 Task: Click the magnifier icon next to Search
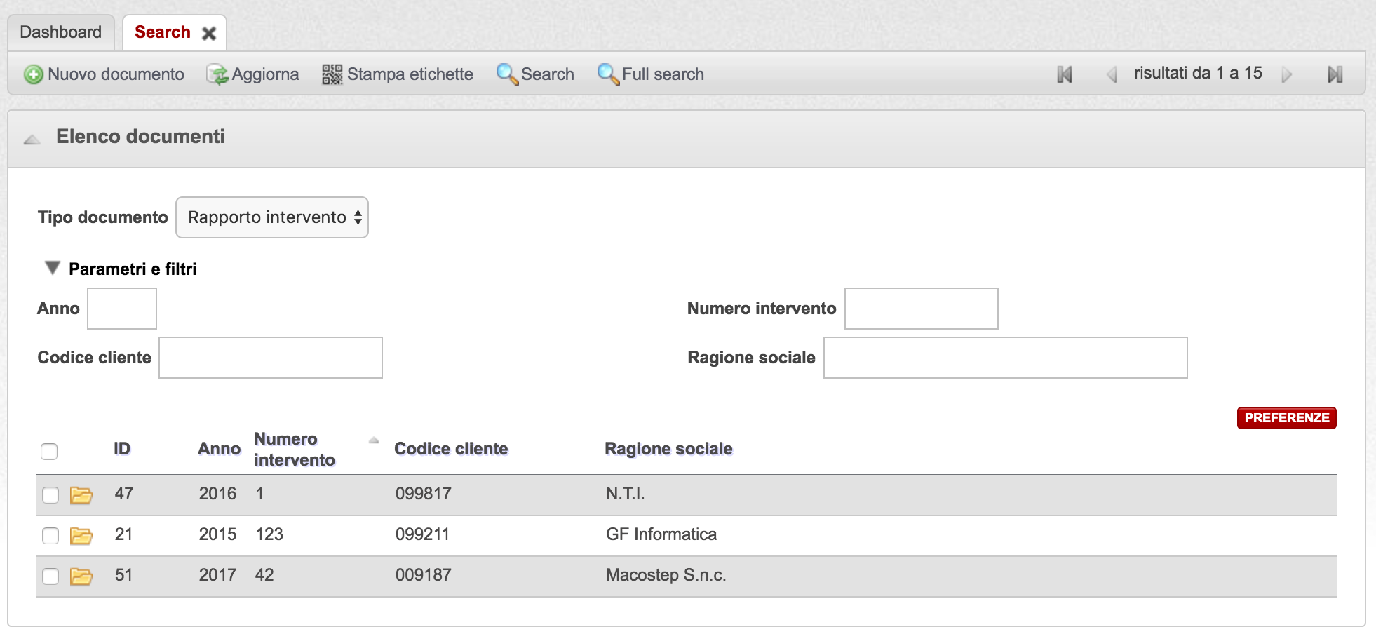pos(507,74)
